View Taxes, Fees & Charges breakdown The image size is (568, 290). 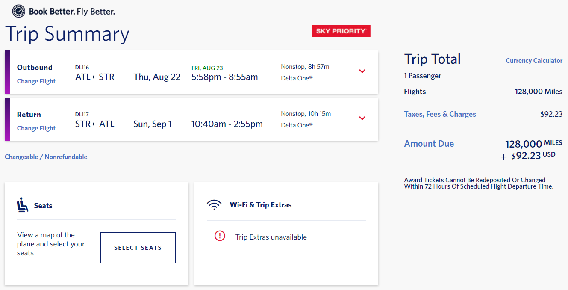[440, 114]
